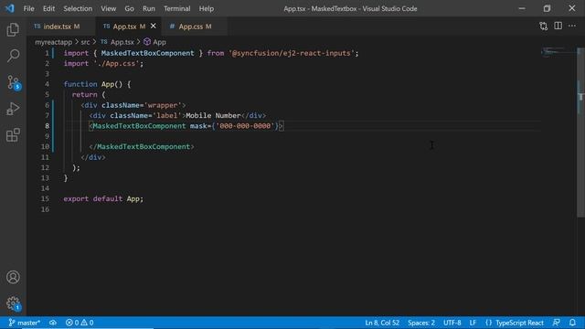Open the Edit menu
This screenshot has height=329, width=585.
48,8
